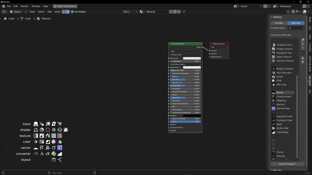This screenshot has width=312, height=175.
Task: Click the Roughness slider on Principled BSDF
Action: coord(185,86)
